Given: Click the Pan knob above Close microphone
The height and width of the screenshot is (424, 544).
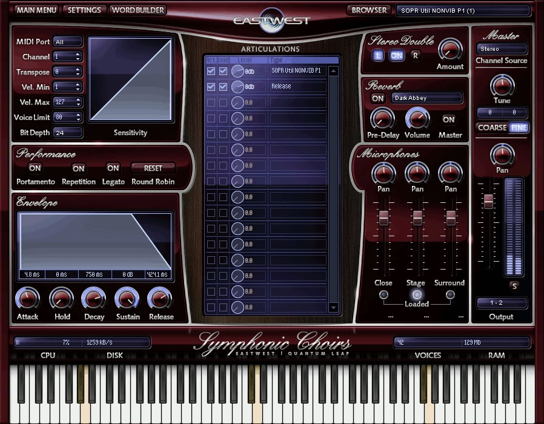Looking at the screenshot, I should [383, 173].
